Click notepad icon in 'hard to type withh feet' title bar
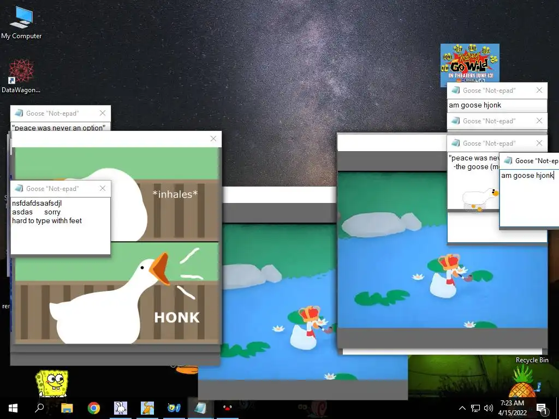This screenshot has width=559, height=419. tap(19, 188)
